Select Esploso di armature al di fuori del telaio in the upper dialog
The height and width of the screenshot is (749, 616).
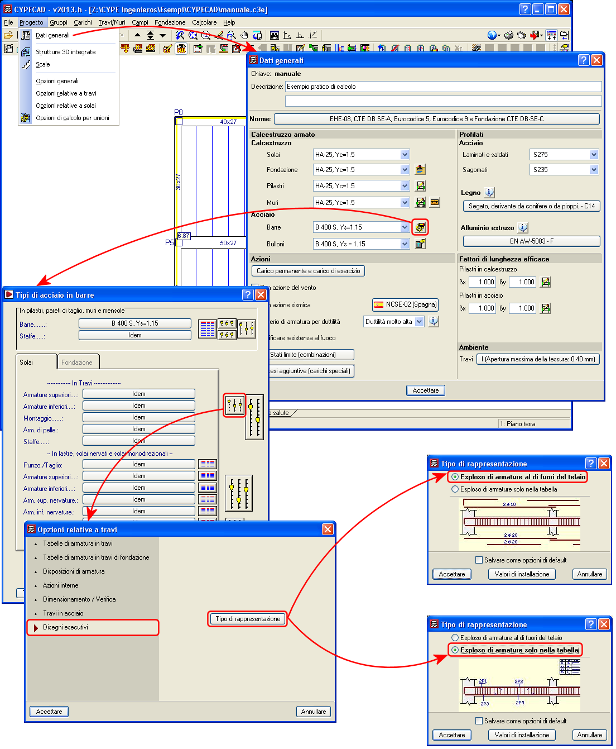coord(518,477)
